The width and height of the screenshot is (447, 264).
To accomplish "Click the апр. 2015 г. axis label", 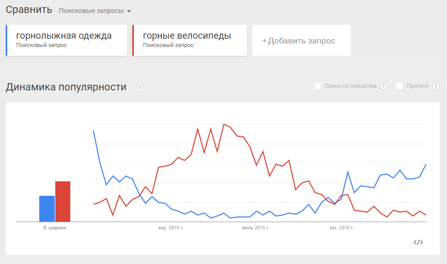I will (x=171, y=227).
